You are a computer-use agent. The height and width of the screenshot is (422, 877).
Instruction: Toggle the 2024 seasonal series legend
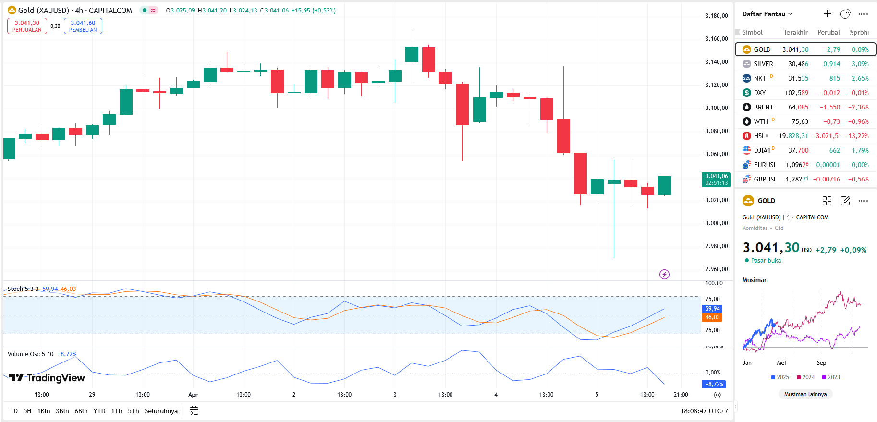(x=805, y=377)
